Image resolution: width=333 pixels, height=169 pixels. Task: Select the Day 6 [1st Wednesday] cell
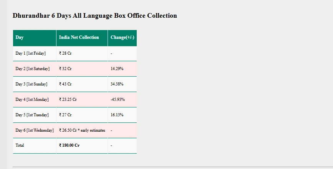pyautogui.click(x=35, y=131)
